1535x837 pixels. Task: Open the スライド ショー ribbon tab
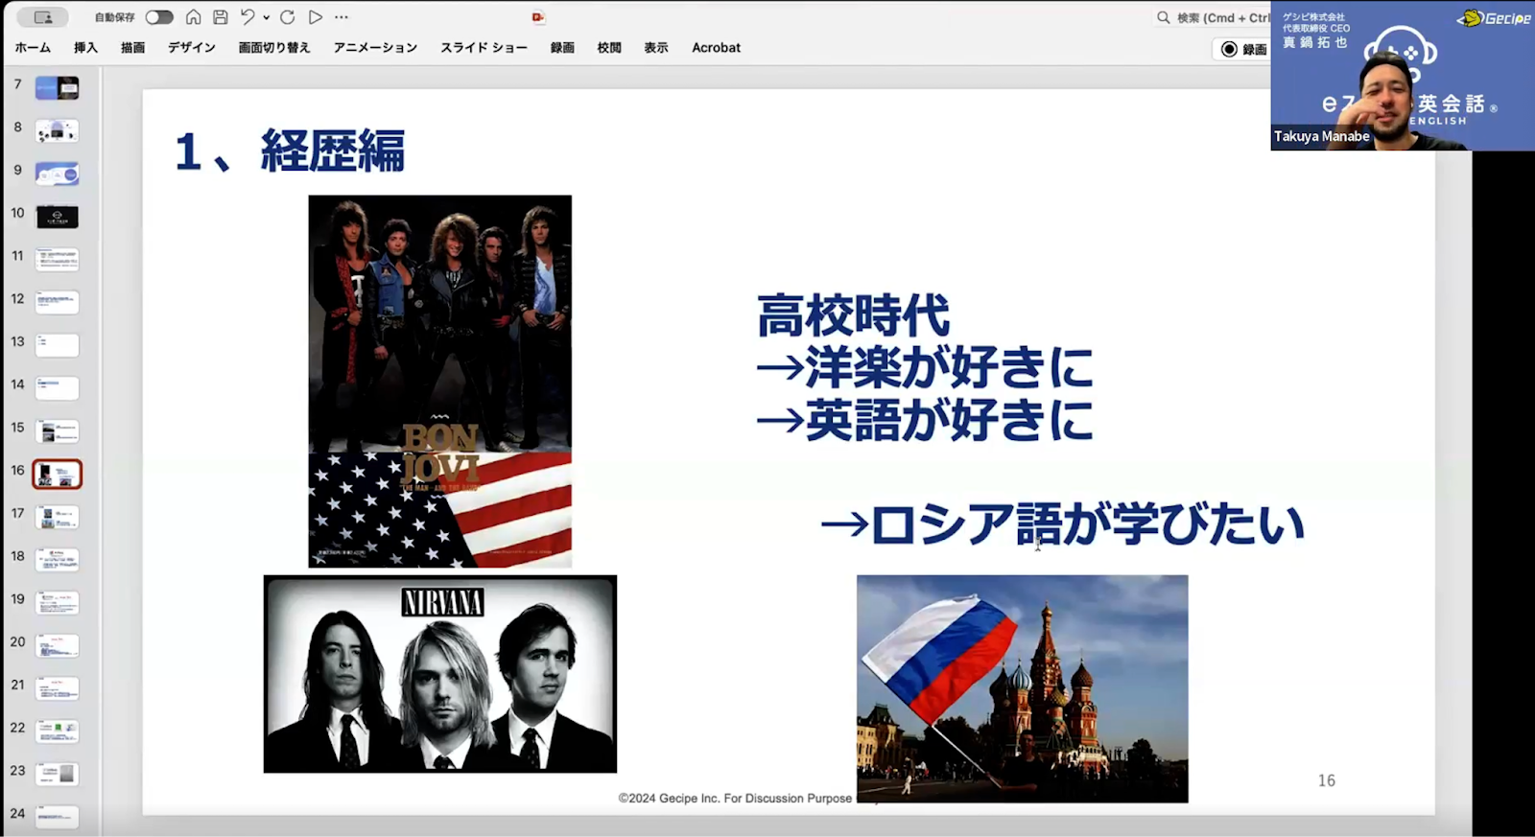(x=484, y=48)
